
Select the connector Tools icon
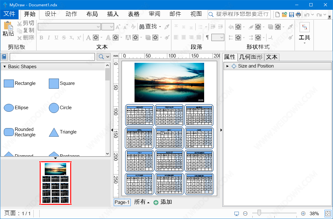point(305,27)
